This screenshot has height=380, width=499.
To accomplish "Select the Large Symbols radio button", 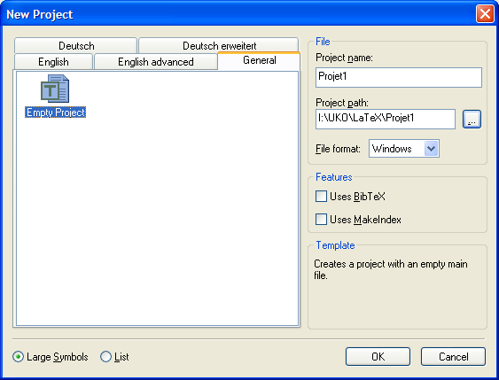I will (x=18, y=357).
